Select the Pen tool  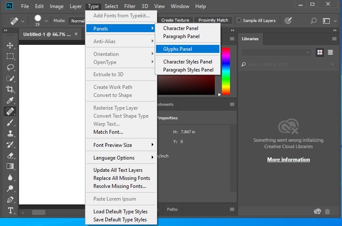(10, 199)
